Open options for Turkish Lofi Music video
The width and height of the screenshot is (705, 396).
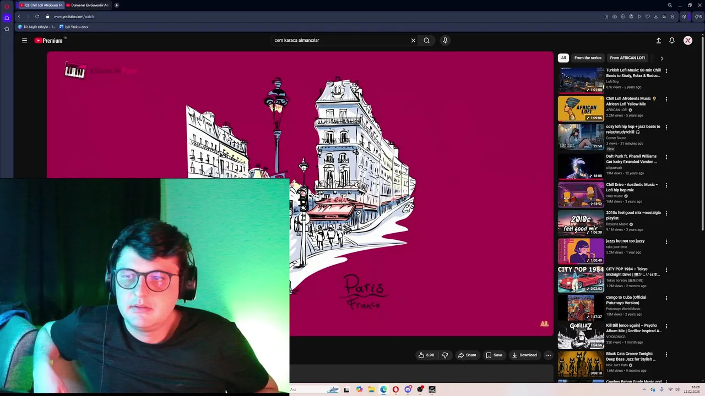click(x=666, y=71)
